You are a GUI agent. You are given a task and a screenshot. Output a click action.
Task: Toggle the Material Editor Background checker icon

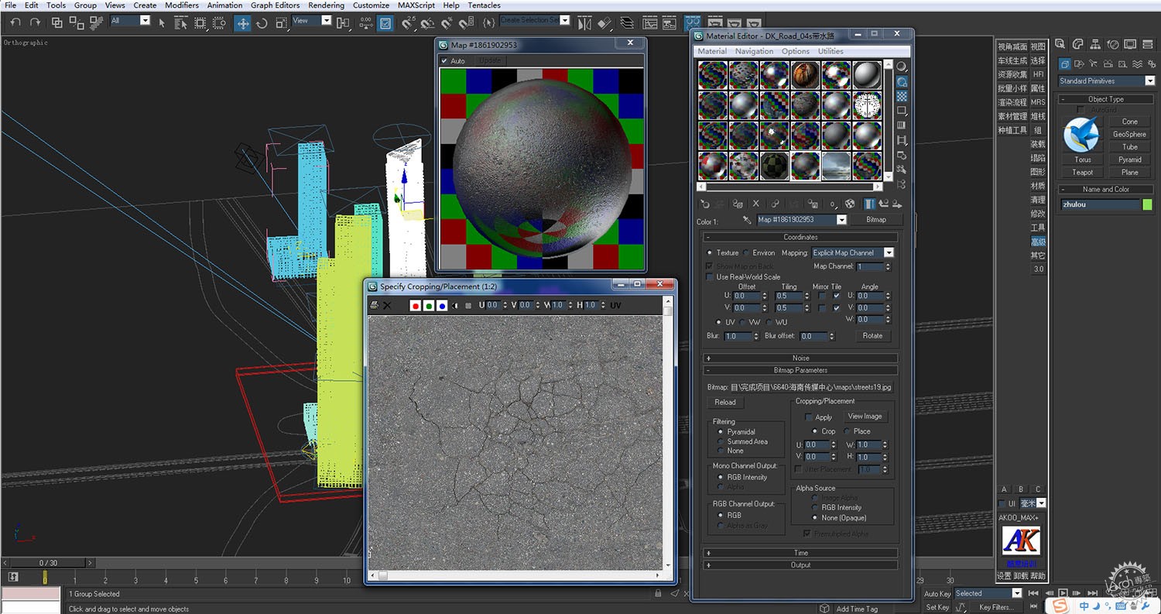click(902, 96)
